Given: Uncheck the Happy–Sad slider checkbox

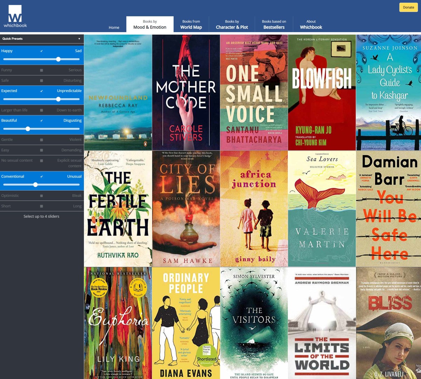Looking at the screenshot, I should 41,51.
